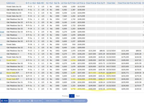Click the Export icon in bottom toolbar
The height and width of the screenshot is (108, 144).
(x=13, y=101)
